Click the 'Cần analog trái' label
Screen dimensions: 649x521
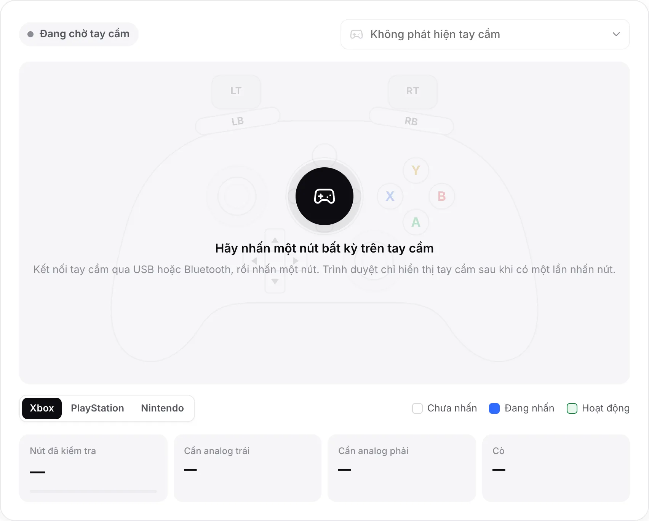[217, 451]
